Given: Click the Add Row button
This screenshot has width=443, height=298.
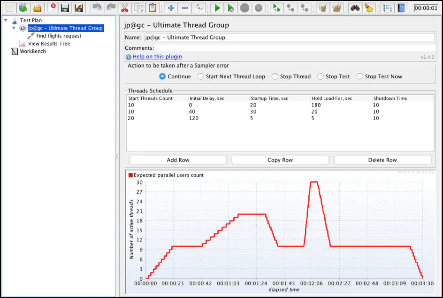Looking at the screenshot, I should (x=178, y=160).
